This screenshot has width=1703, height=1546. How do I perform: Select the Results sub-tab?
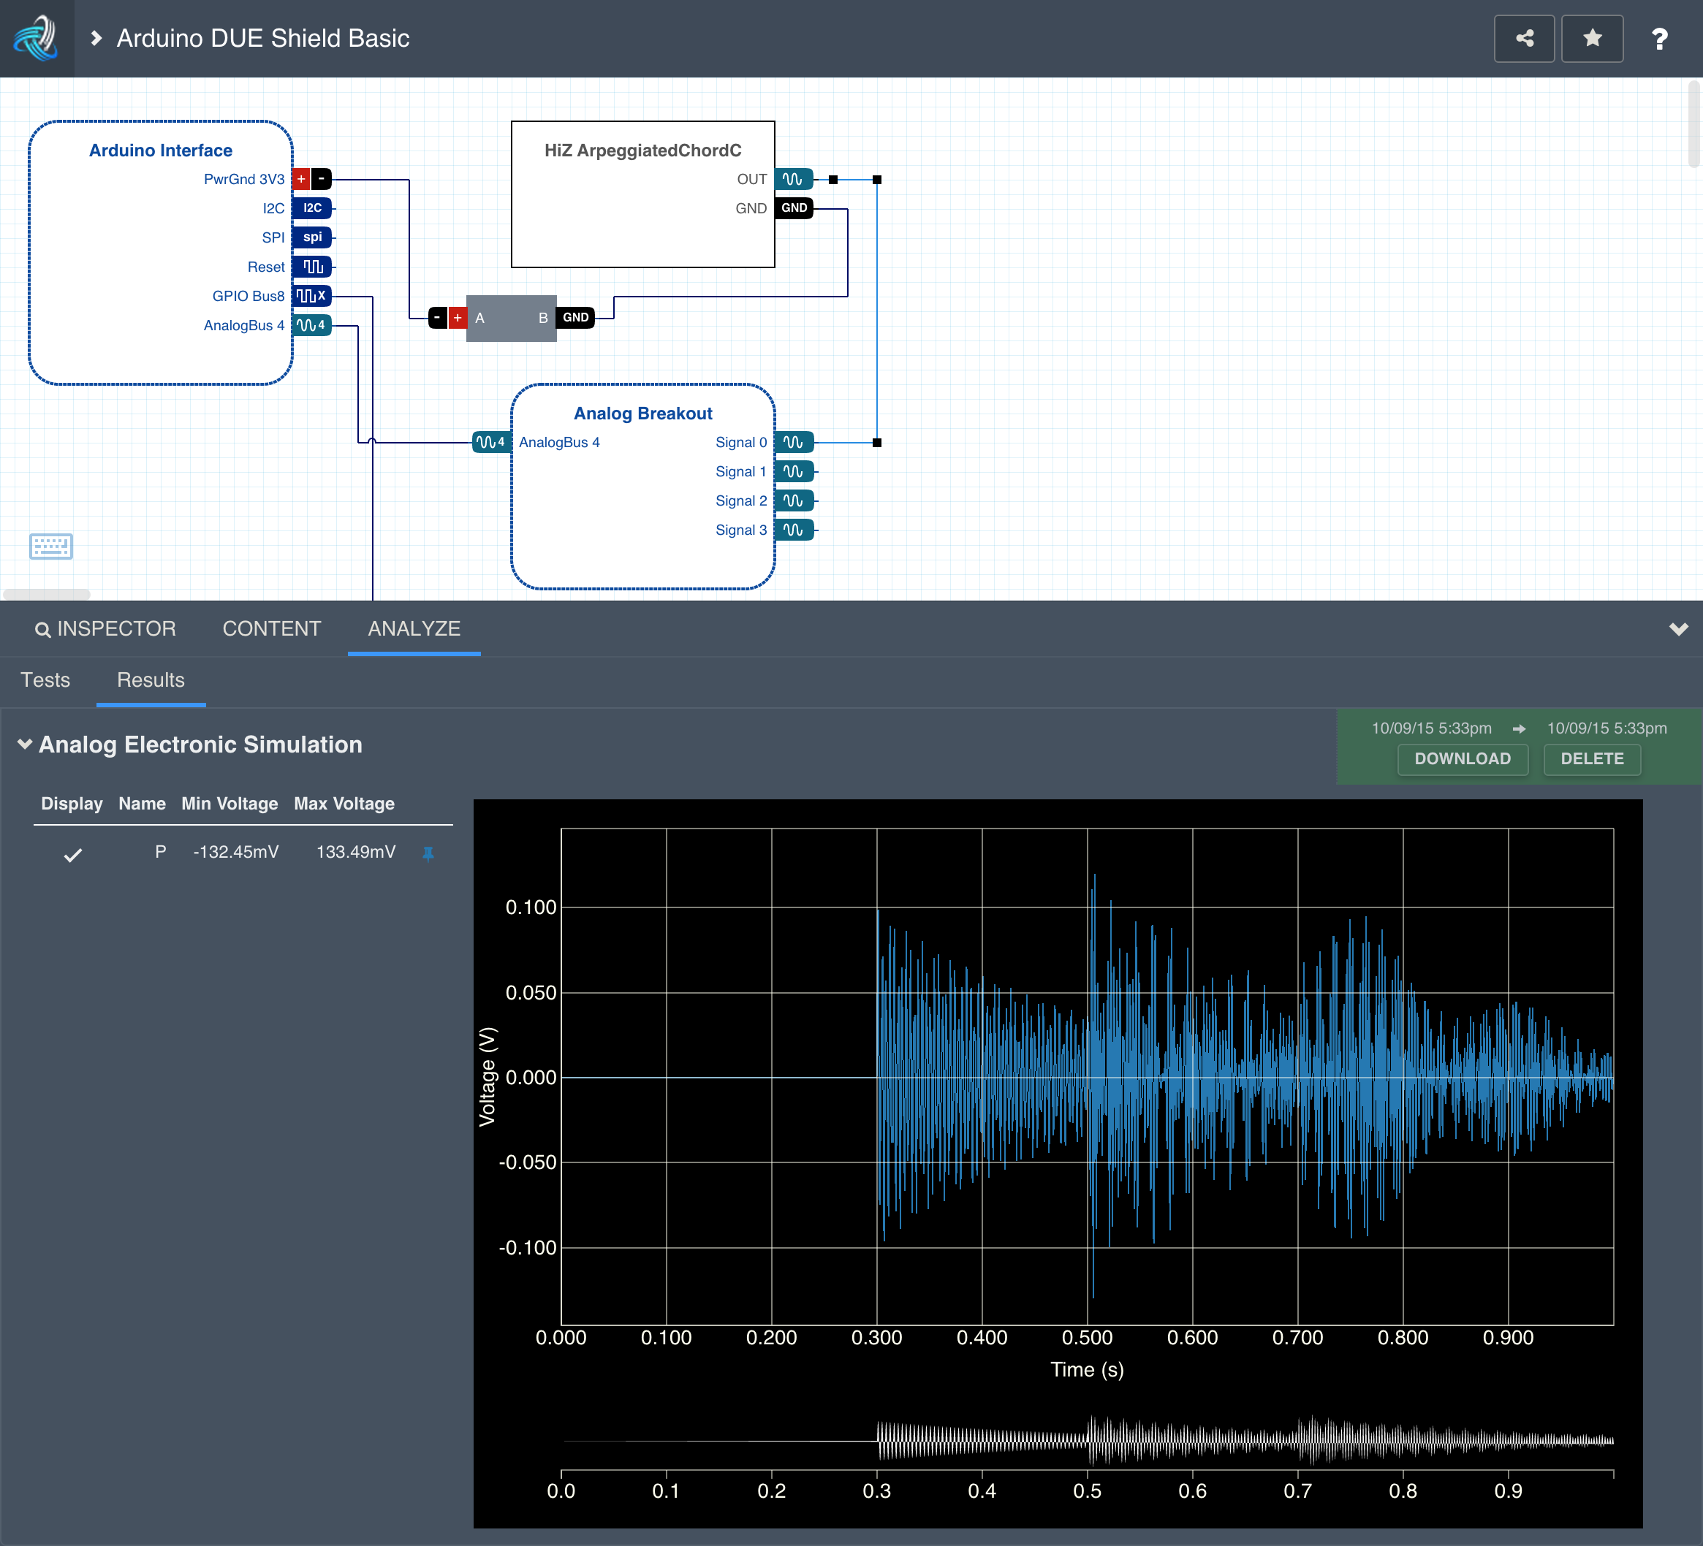point(151,679)
